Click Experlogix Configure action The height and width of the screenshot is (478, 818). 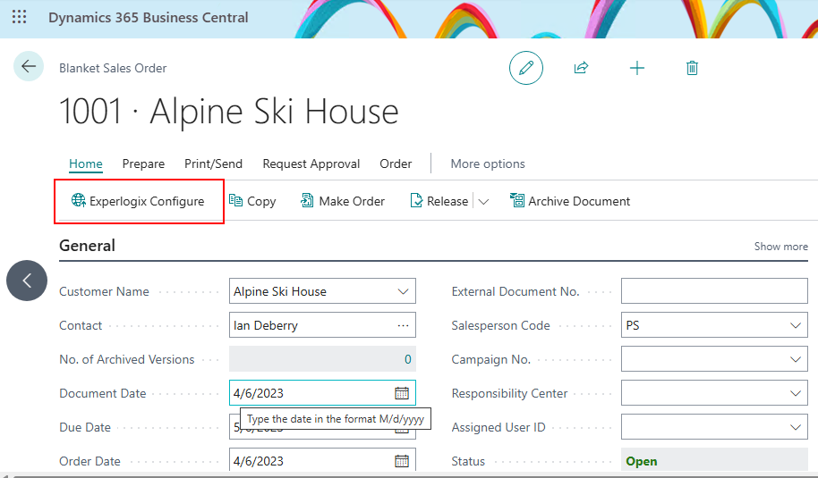click(138, 201)
